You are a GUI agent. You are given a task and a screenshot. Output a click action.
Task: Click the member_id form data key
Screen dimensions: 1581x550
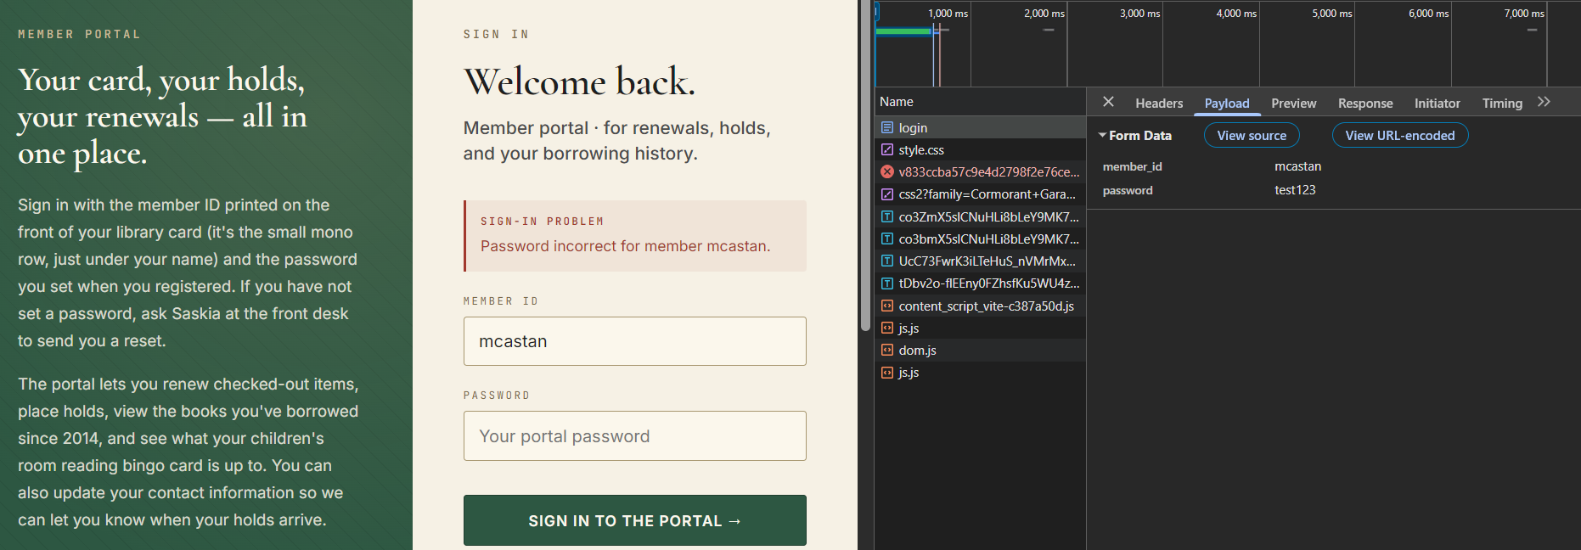1132,166
